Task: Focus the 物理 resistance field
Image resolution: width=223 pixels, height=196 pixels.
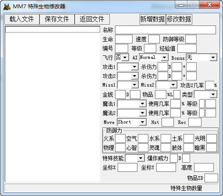Action: click(x=120, y=148)
